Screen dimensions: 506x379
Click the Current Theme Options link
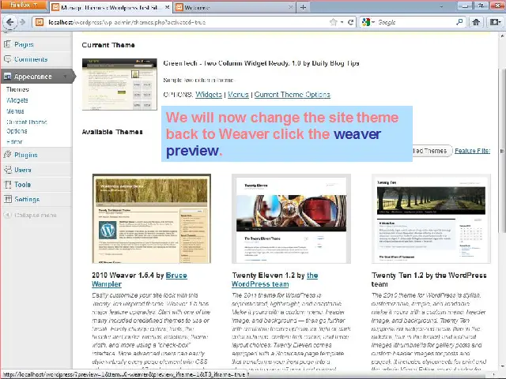(292, 95)
